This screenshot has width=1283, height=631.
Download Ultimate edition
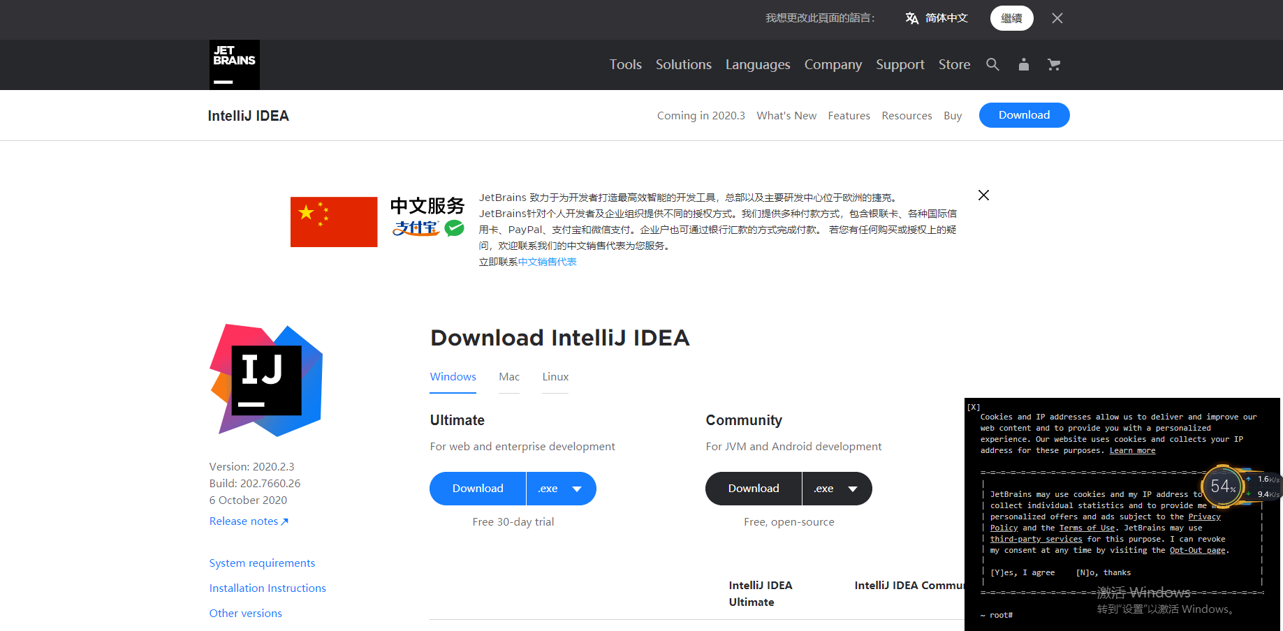(478, 489)
